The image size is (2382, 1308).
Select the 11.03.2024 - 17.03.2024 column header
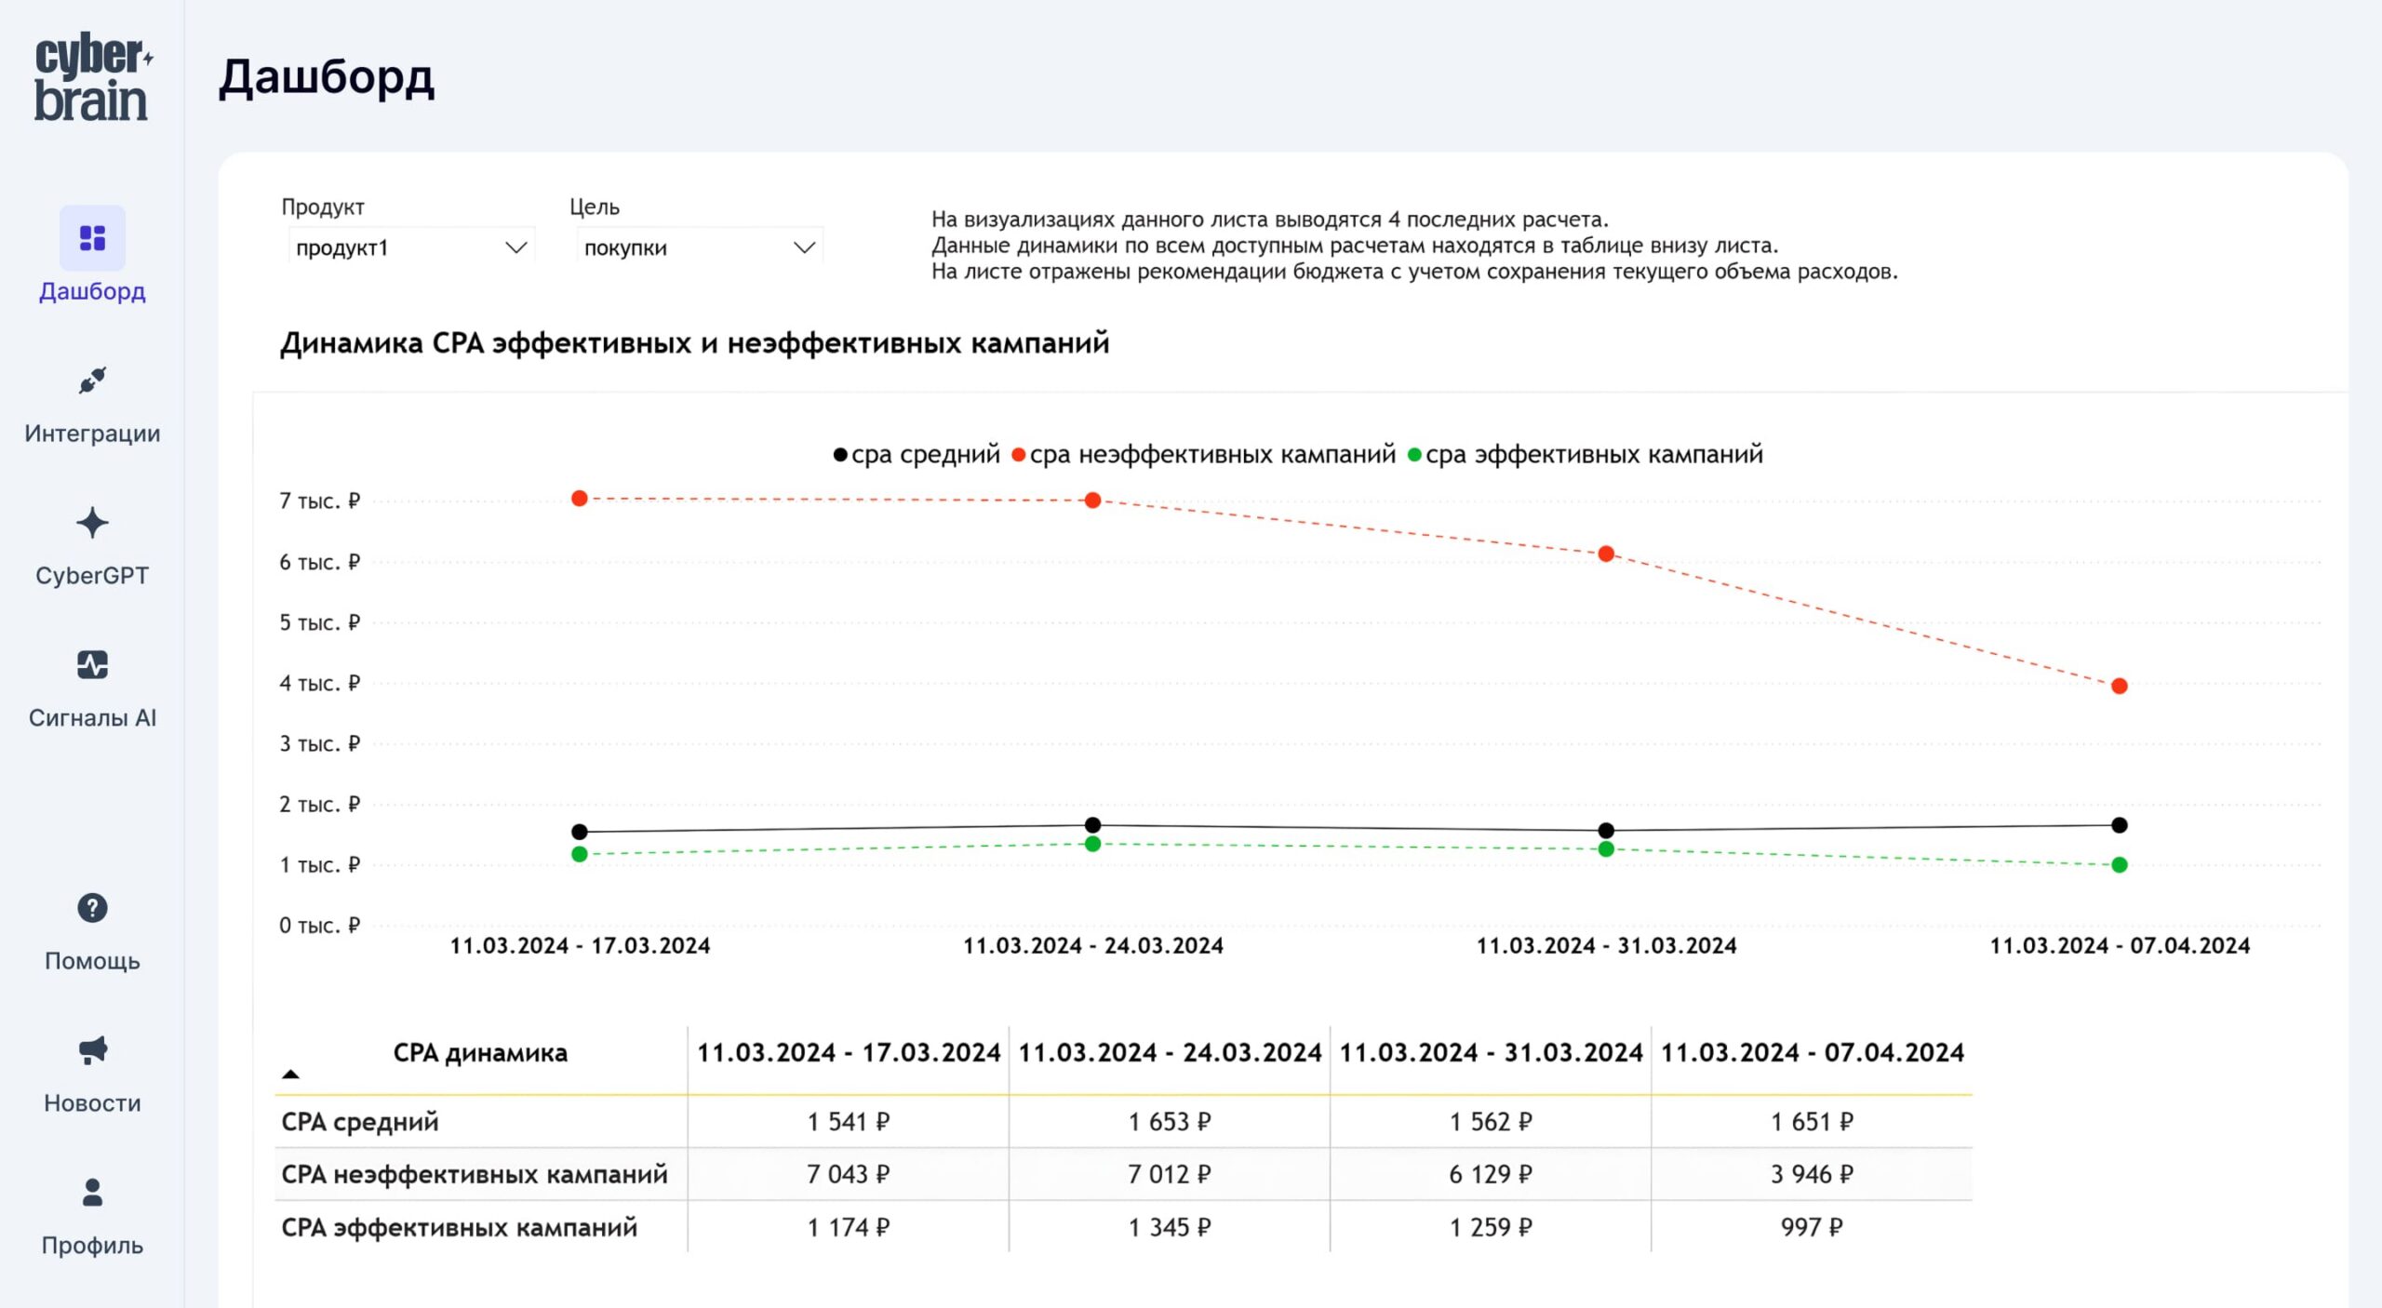point(848,1052)
